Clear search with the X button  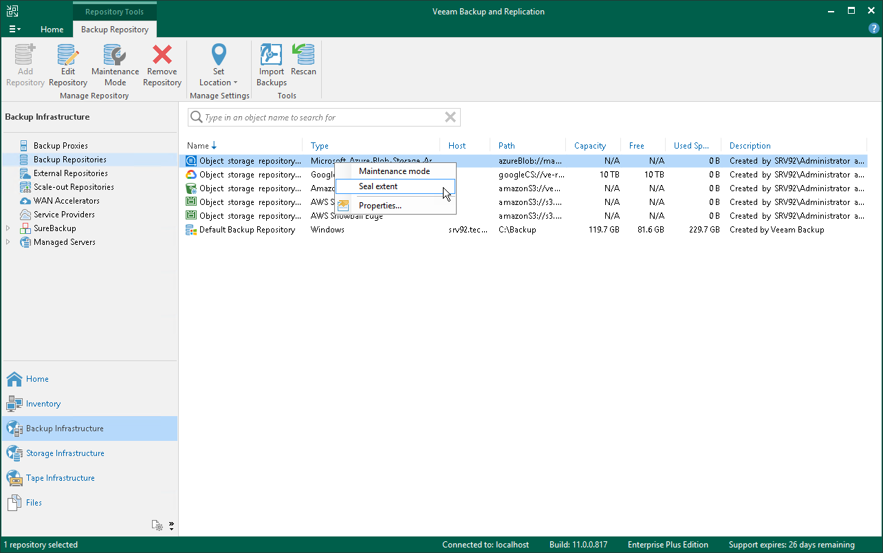[450, 118]
